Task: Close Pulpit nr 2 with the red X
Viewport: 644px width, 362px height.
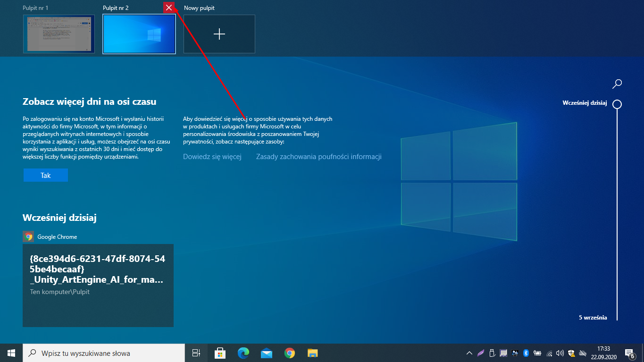Action: [169, 8]
